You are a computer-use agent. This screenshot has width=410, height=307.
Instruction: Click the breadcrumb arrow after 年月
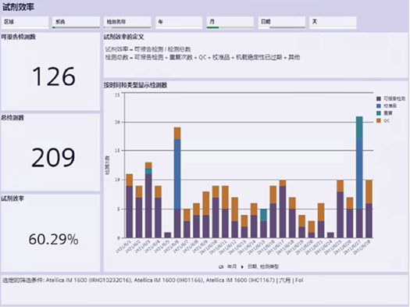pos(242,266)
